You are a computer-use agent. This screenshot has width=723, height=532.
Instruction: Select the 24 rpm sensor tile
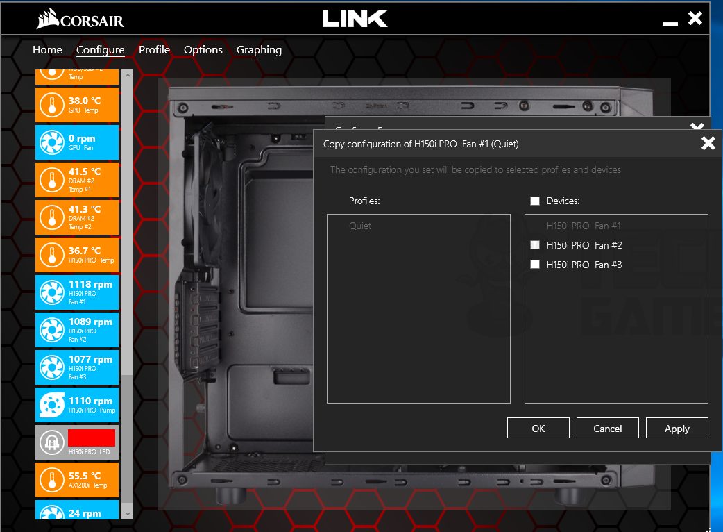pyautogui.click(x=77, y=510)
